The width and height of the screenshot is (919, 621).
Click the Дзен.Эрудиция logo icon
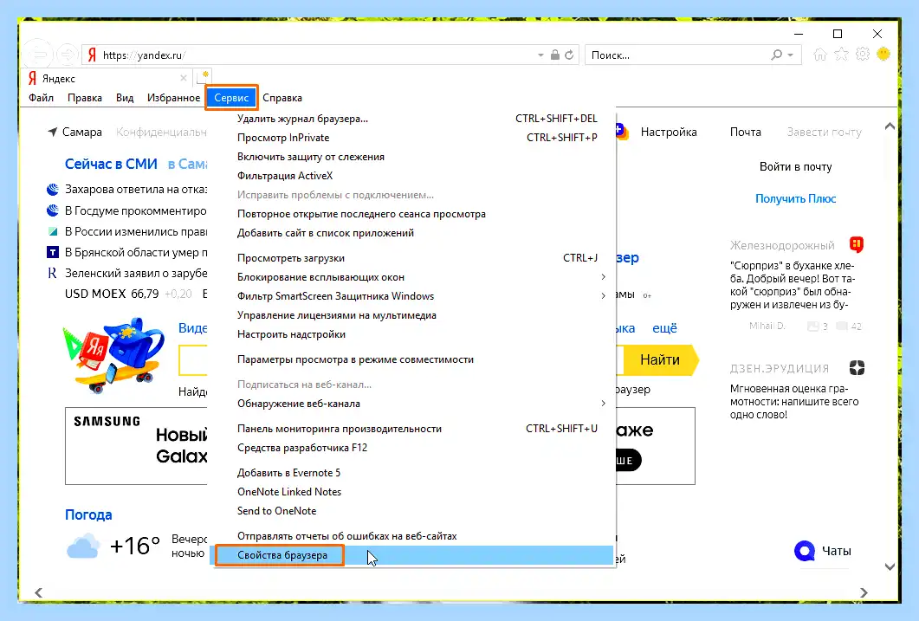click(857, 368)
